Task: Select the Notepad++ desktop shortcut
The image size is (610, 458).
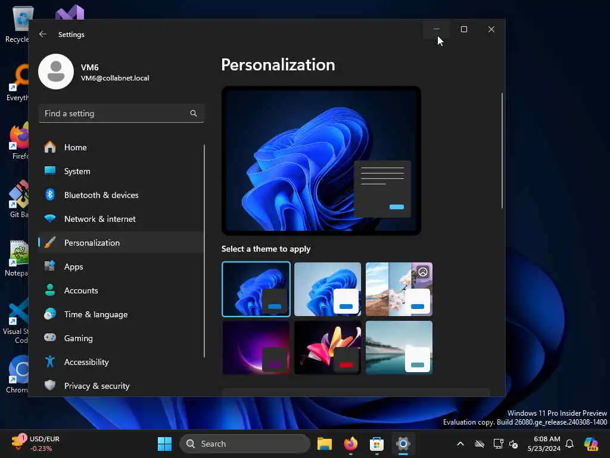Action: click(x=17, y=258)
